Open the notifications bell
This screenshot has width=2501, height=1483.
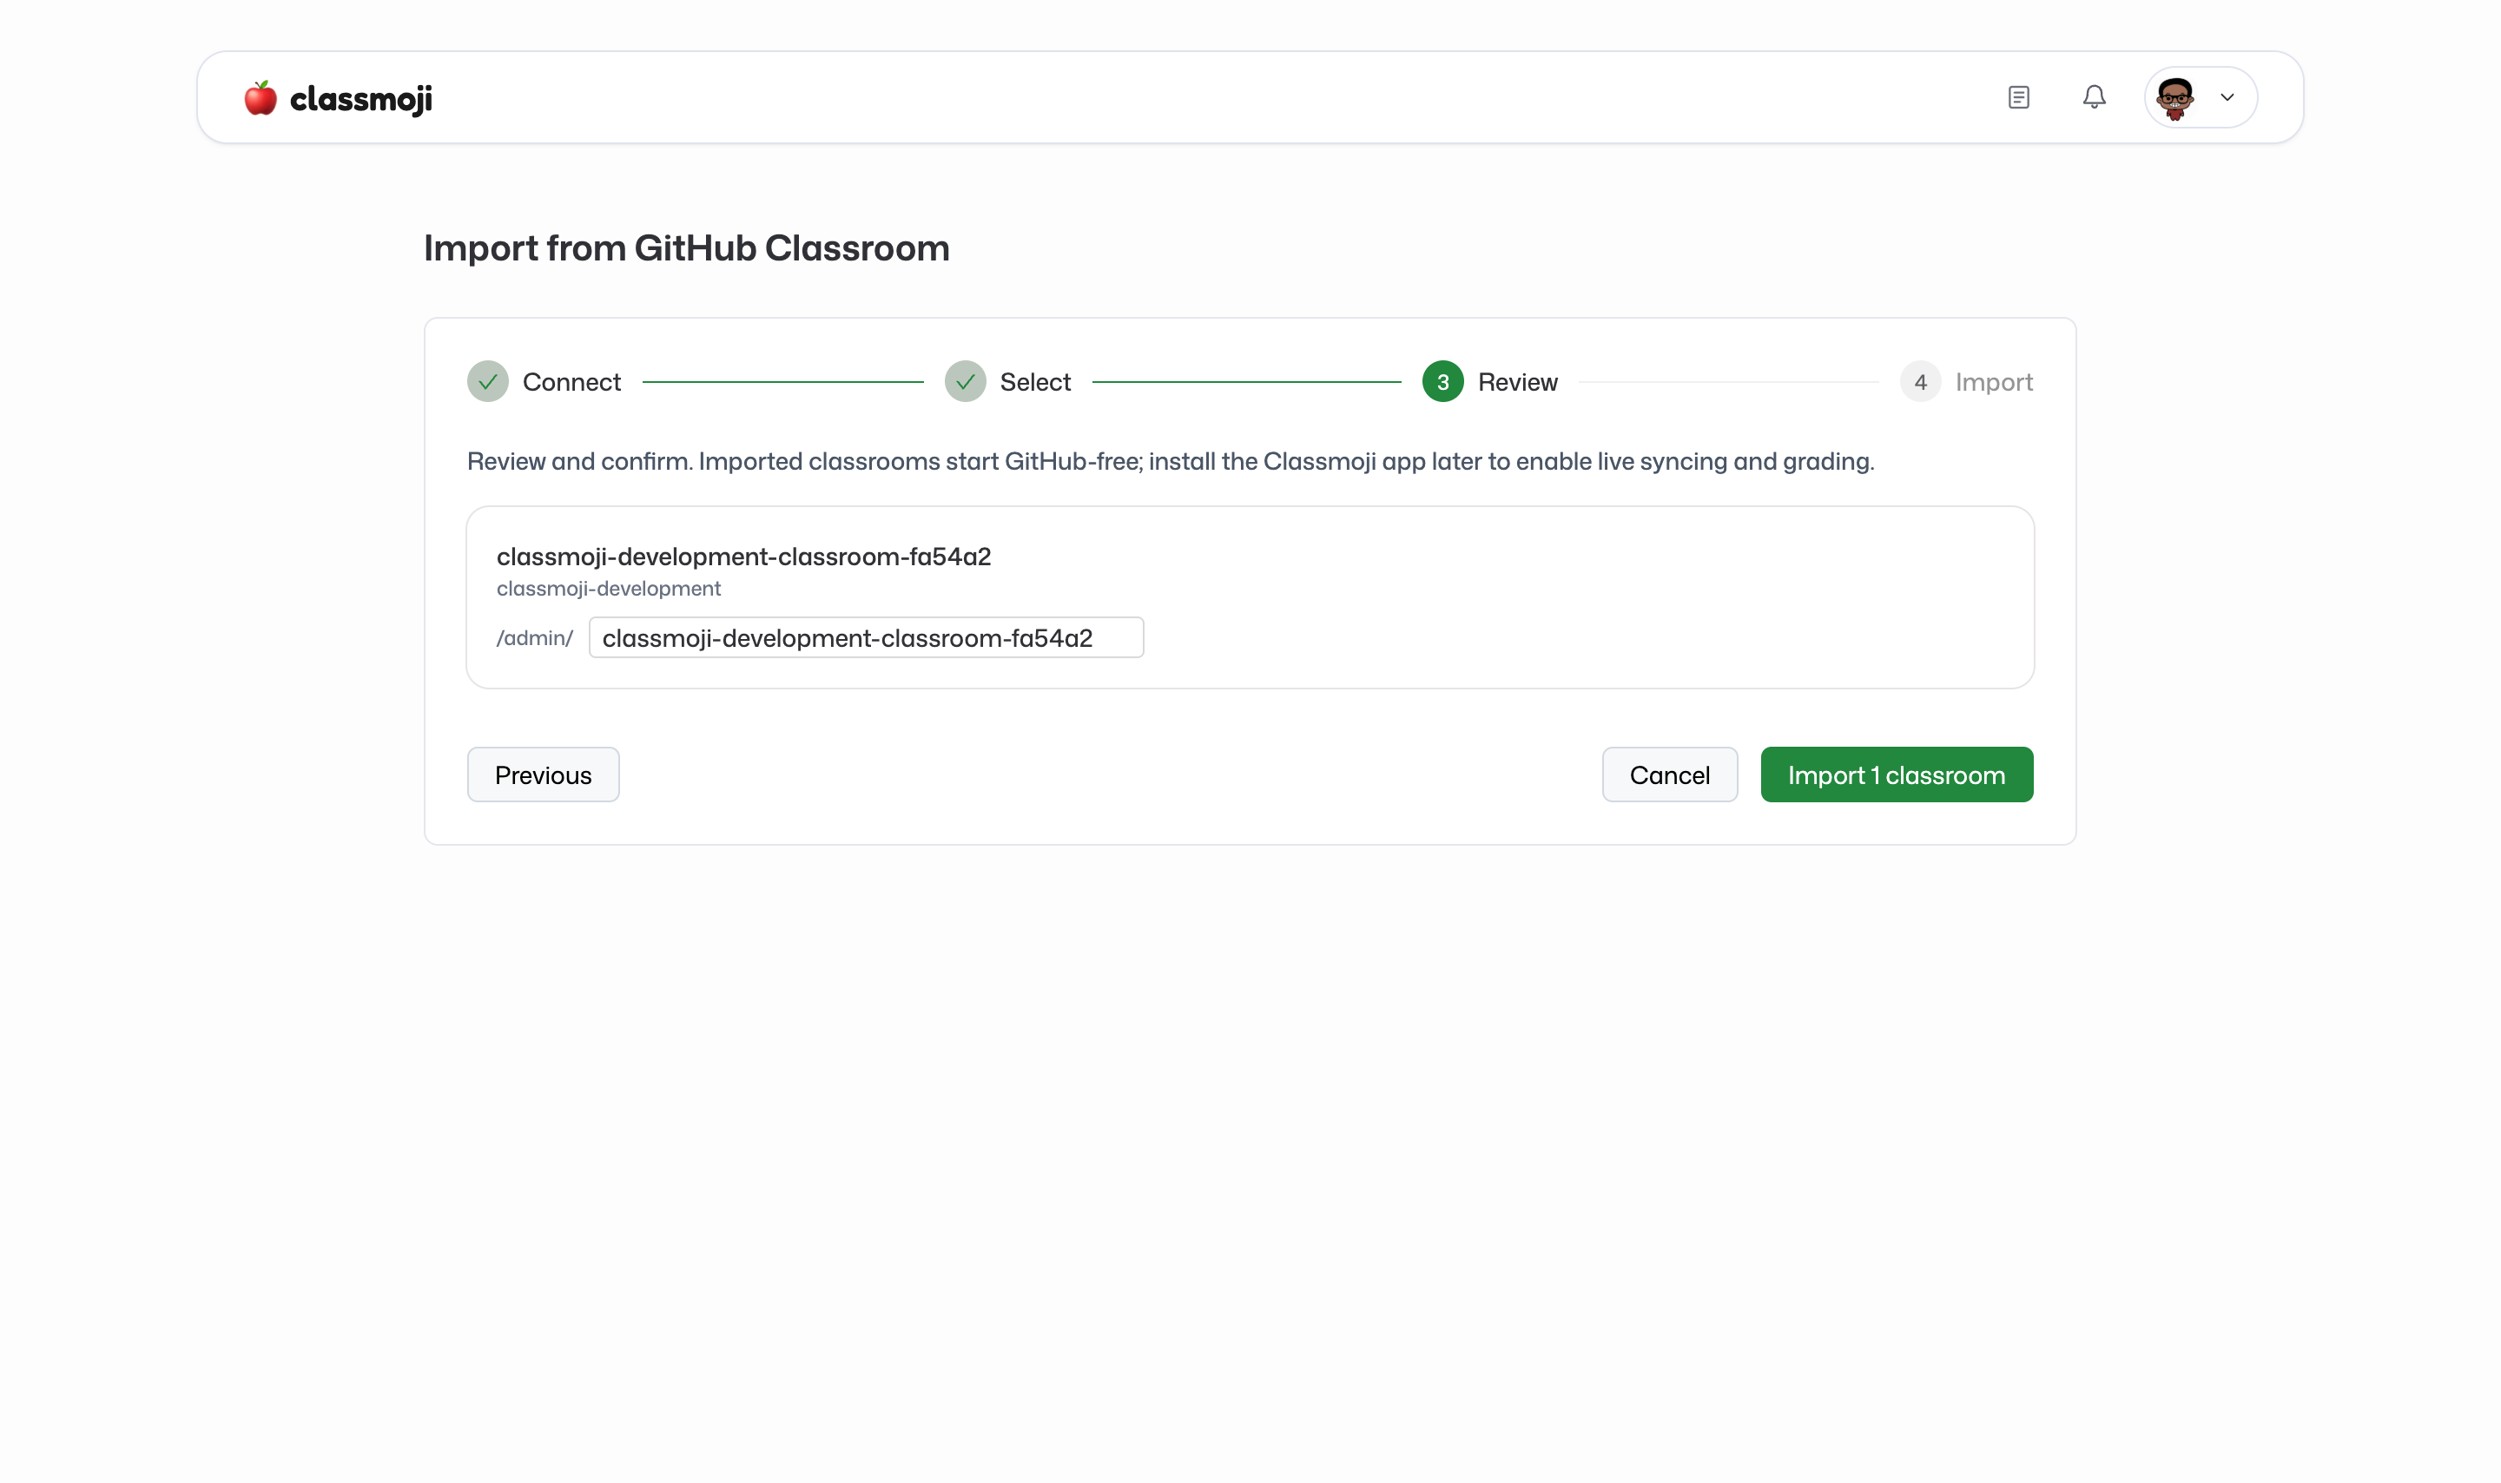(x=2095, y=97)
